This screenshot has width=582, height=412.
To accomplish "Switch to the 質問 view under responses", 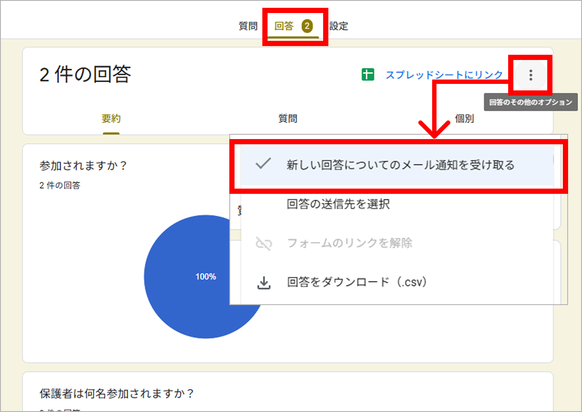I will tap(288, 119).
